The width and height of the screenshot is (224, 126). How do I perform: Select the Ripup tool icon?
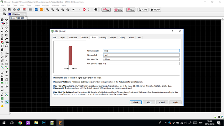tap(7, 68)
